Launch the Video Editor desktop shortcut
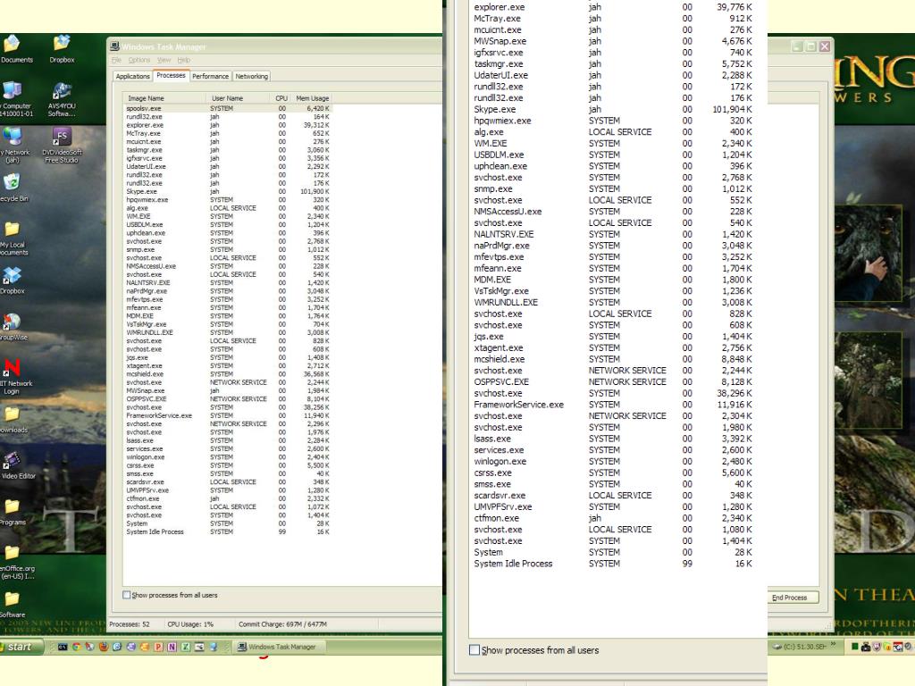This screenshot has height=686, width=915. [x=16, y=465]
